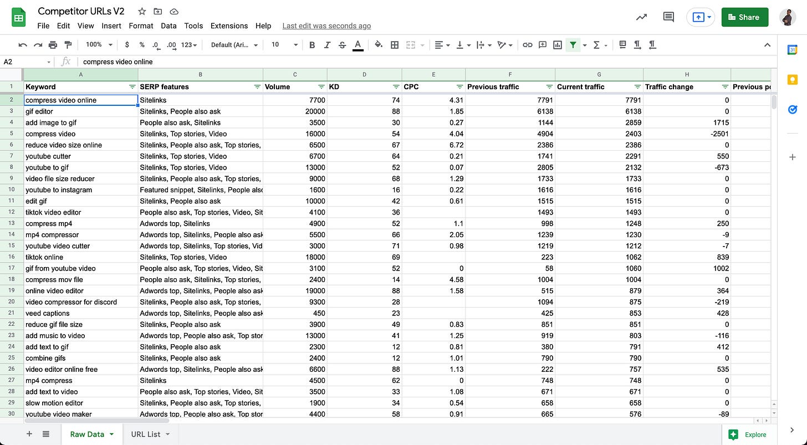Toggle bold formatting
Screen dimensions: 807x445
click(x=312, y=45)
